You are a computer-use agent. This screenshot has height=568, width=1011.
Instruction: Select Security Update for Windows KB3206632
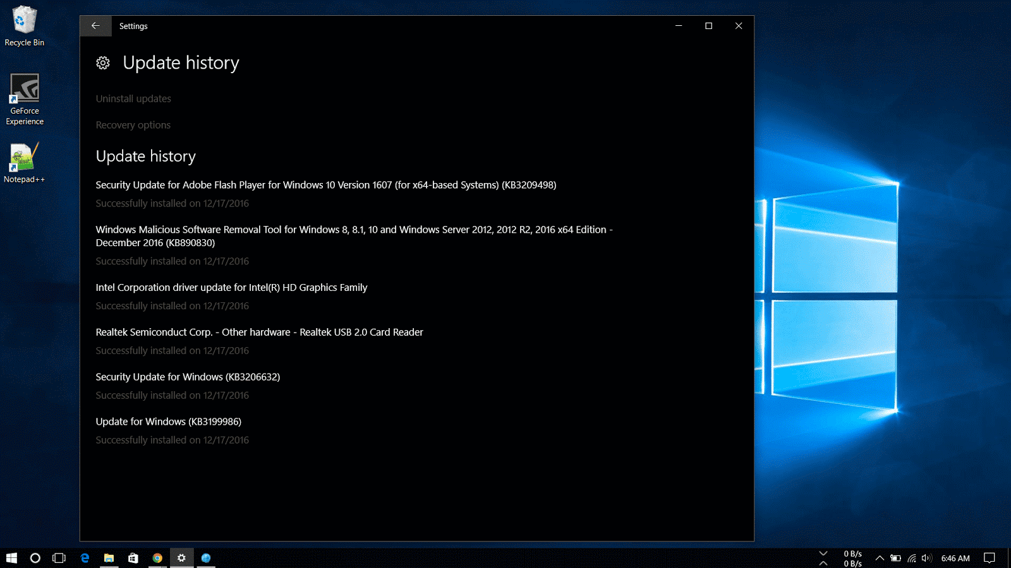click(188, 377)
